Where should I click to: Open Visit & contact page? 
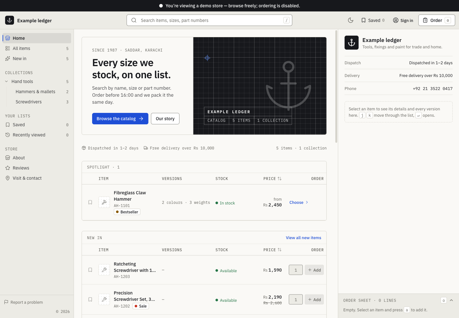point(37,178)
